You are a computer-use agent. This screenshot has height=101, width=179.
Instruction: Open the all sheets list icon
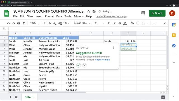point(16,97)
